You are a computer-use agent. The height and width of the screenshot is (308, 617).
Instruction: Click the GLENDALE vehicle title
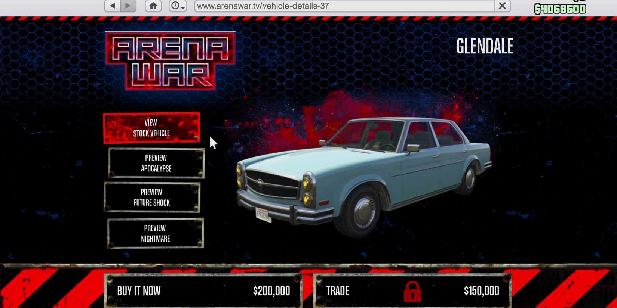pos(485,46)
